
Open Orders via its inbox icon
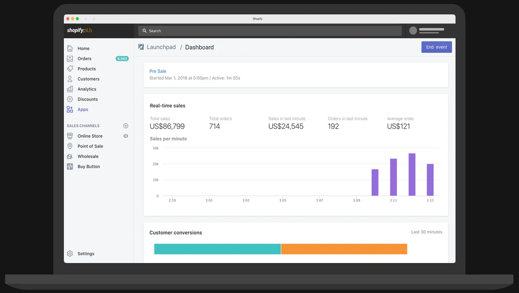coord(70,58)
